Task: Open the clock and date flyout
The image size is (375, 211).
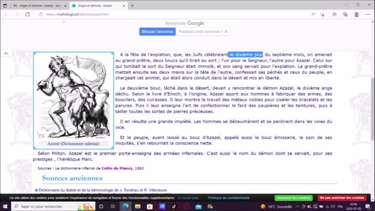Action: point(353,206)
